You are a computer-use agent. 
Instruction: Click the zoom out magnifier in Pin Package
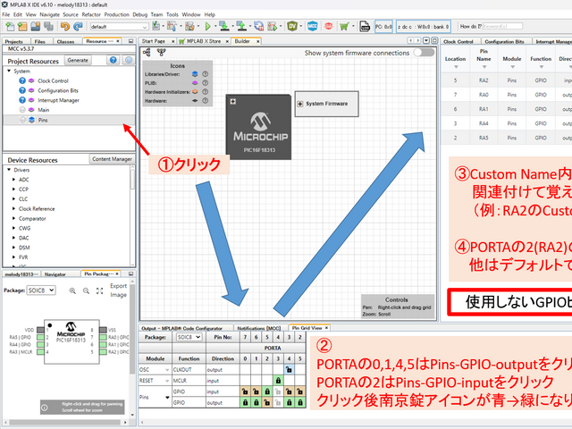(x=86, y=290)
